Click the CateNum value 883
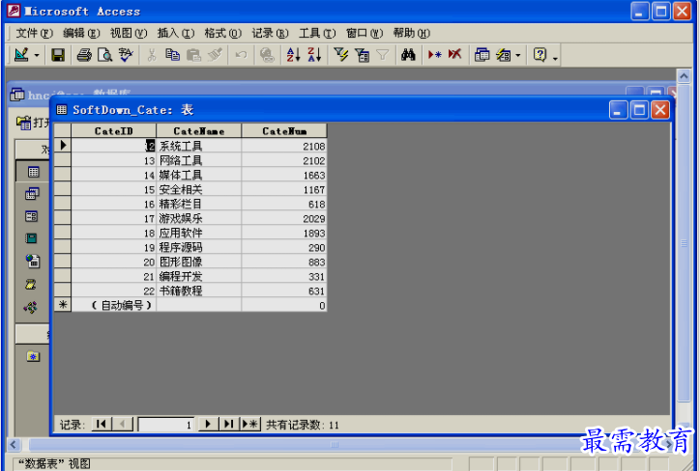Image resolution: width=700 pixels, height=471 pixels. coord(284,262)
